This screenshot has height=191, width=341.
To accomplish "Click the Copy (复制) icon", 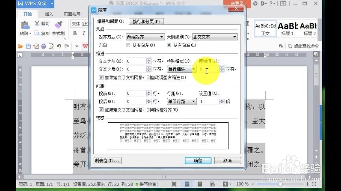I will tap(37, 33).
